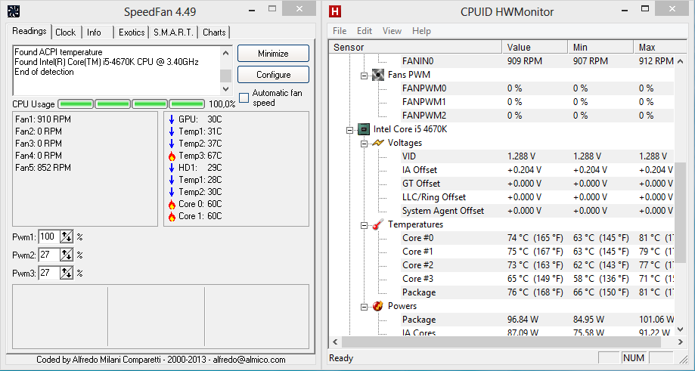Viewport: 695px width, 371px height.
Task: Click the Min column header
Action: 600,47
